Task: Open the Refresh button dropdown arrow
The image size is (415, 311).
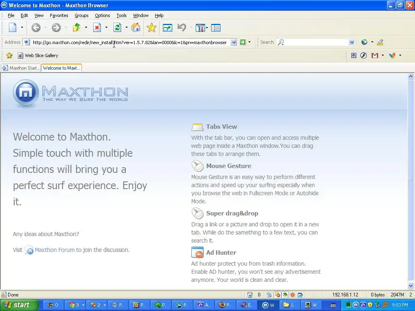Action: tap(126, 27)
